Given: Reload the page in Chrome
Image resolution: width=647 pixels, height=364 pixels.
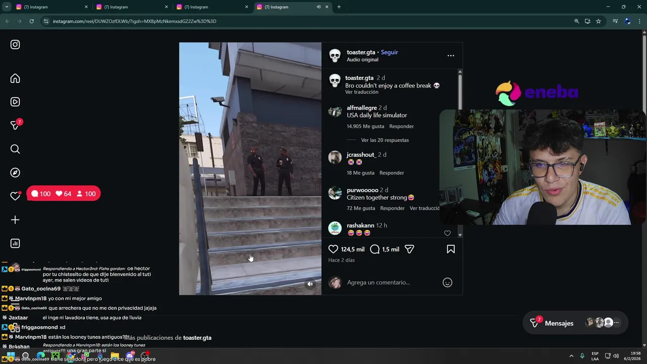Looking at the screenshot, I should (x=31, y=21).
